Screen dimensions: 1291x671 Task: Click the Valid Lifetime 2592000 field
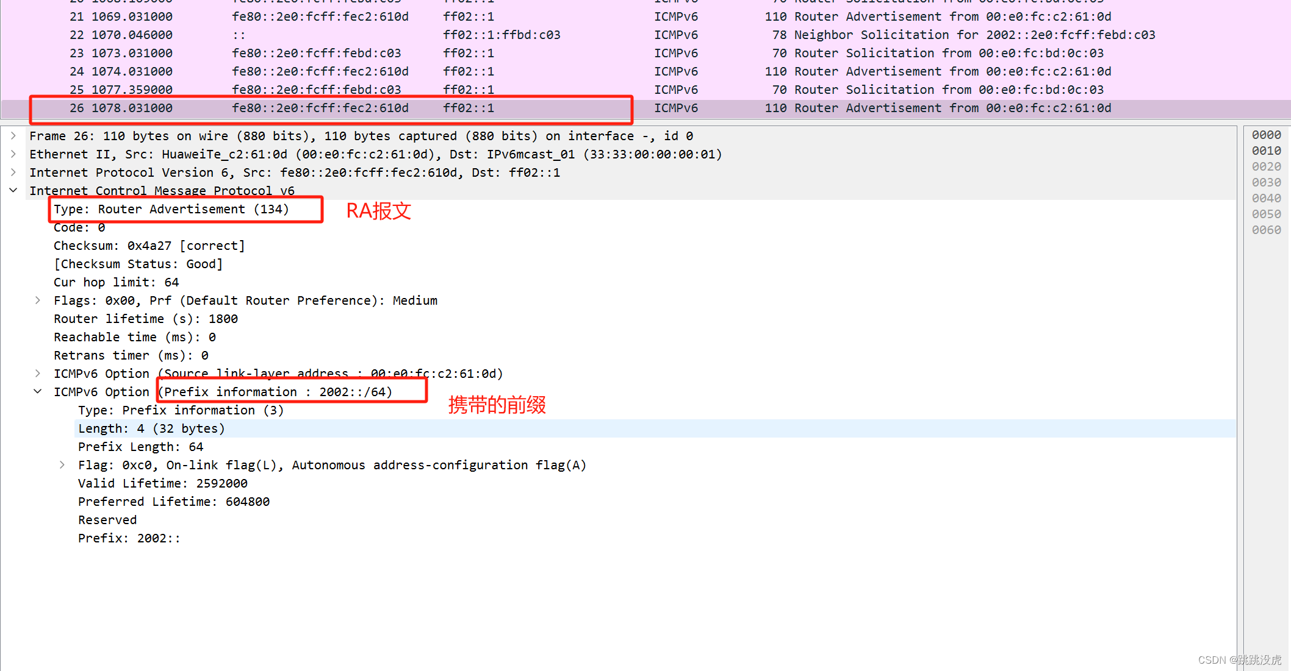162,484
